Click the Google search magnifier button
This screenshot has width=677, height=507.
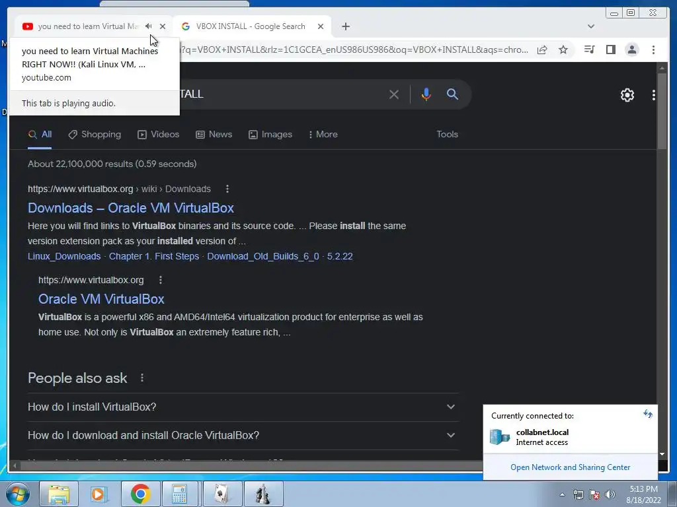[x=452, y=94]
